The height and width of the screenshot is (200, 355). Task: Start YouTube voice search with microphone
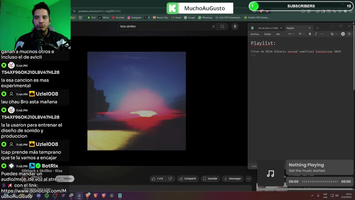click(x=235, y=26)
